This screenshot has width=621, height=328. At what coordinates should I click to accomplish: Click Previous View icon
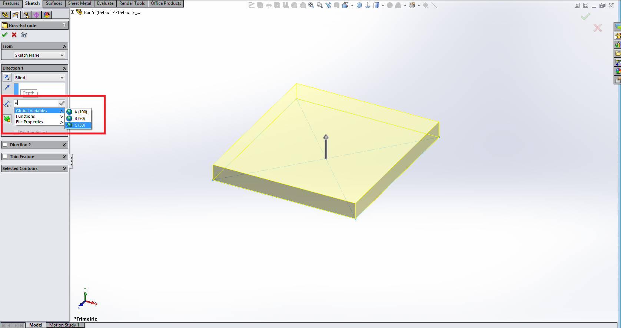point(328,5)
